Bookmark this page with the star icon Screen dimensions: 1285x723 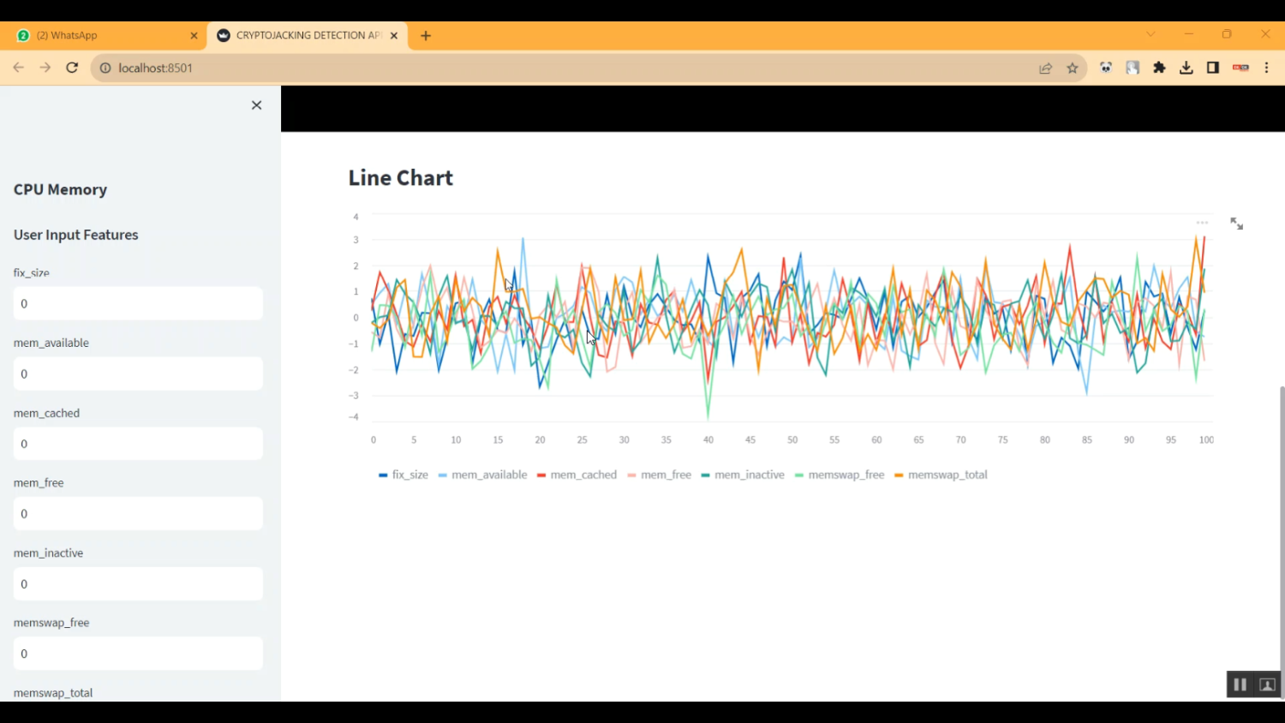pyautogui.click(x=1073, y=69)
